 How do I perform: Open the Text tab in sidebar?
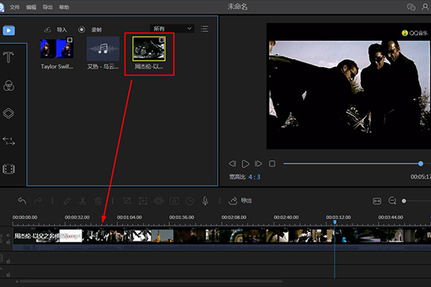[9, 57]
